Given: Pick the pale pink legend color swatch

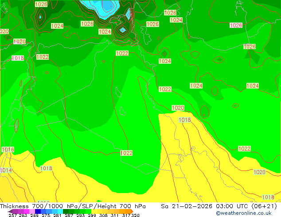Looking at the screenshot, I should pos(32,211).
